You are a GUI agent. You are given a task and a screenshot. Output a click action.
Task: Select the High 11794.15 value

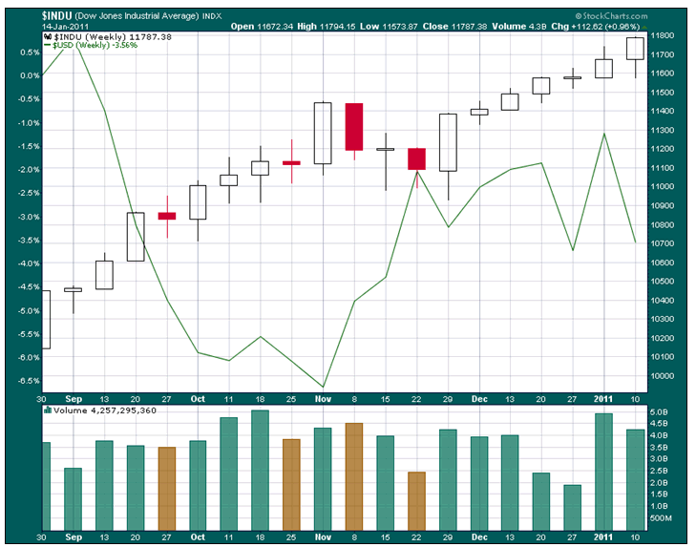click(327, 27)
